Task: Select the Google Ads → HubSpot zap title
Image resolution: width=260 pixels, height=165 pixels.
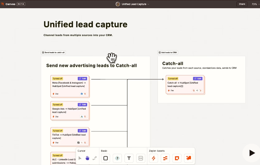Action: coord(69,110)
